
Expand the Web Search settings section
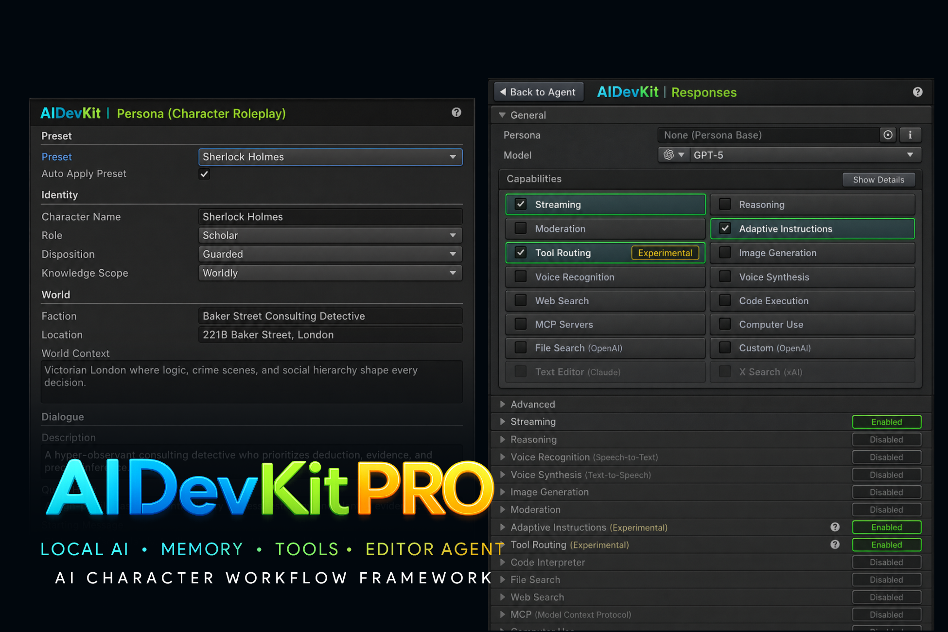[x=503, y=597]
